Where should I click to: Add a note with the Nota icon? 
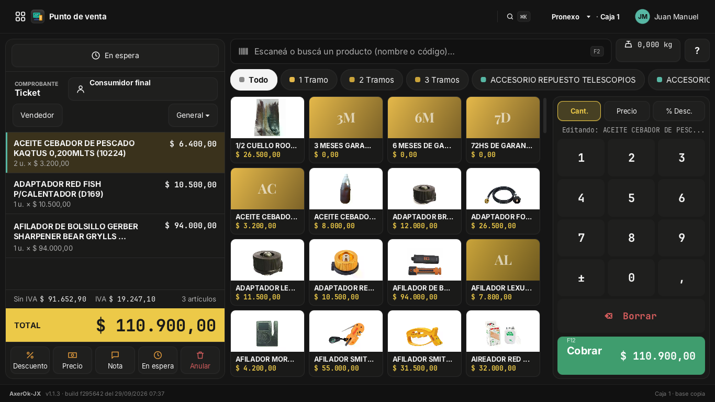(x=115, y=355)
